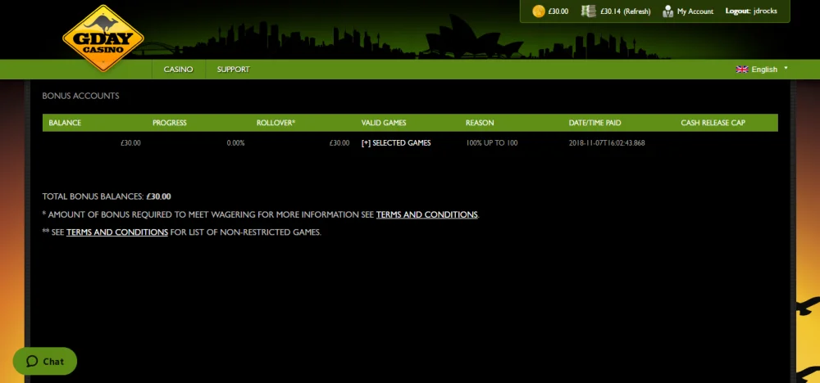820x383 pixels.
Task: Select the English language label
Action: (x=764, y=70)
